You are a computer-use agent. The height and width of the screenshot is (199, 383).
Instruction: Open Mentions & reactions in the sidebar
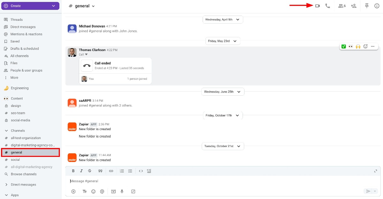pos(26,34)
